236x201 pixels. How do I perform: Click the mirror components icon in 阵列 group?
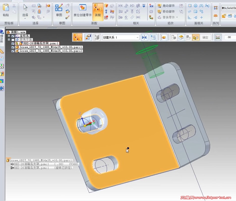point(216,16)
